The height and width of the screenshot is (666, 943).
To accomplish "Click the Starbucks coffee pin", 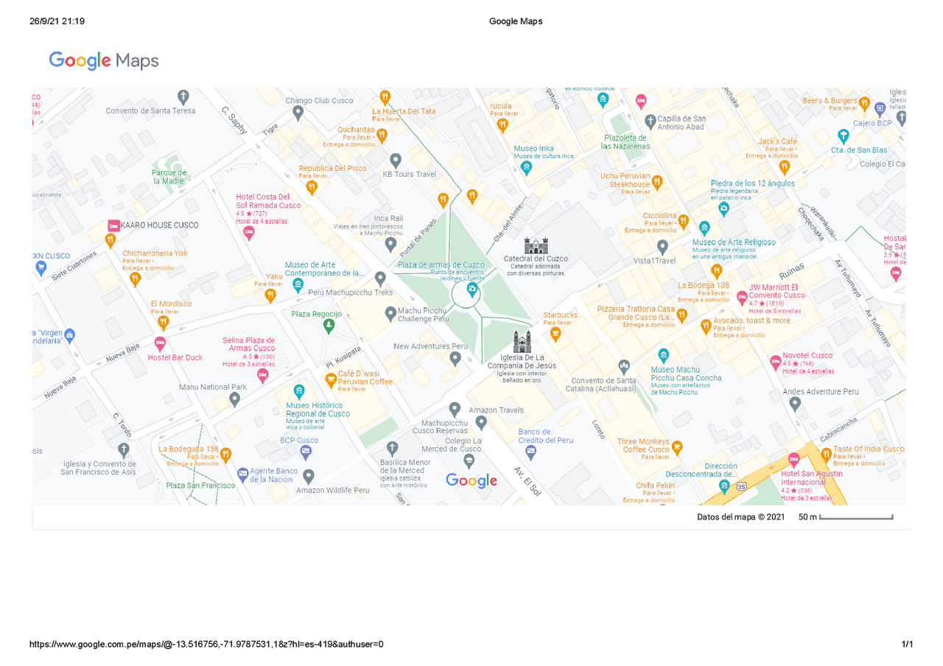I will click(555, 334).
